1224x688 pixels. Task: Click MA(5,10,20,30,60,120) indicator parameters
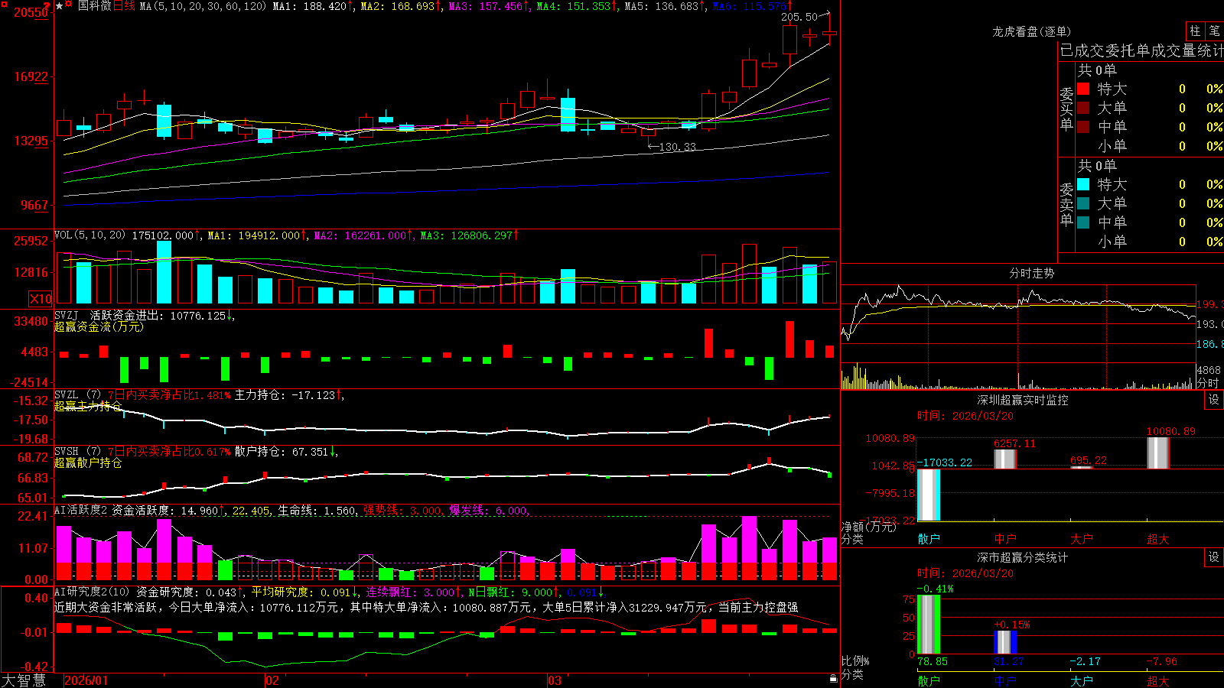(203, 6)
